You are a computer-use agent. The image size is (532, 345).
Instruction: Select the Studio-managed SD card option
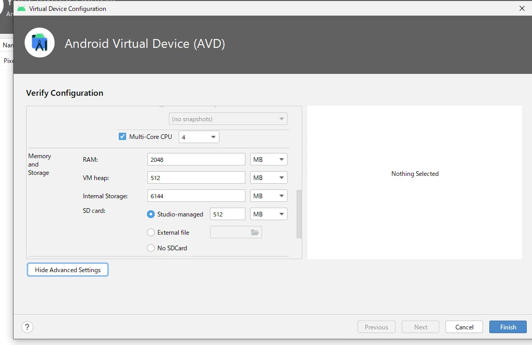[151, 214]
